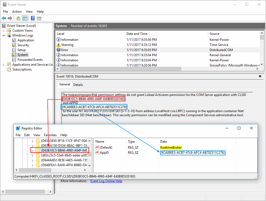Toggle the show/hide console tree icon
Image resolution: width=266 pixels, height=201 pixels.
pos(25,18)
